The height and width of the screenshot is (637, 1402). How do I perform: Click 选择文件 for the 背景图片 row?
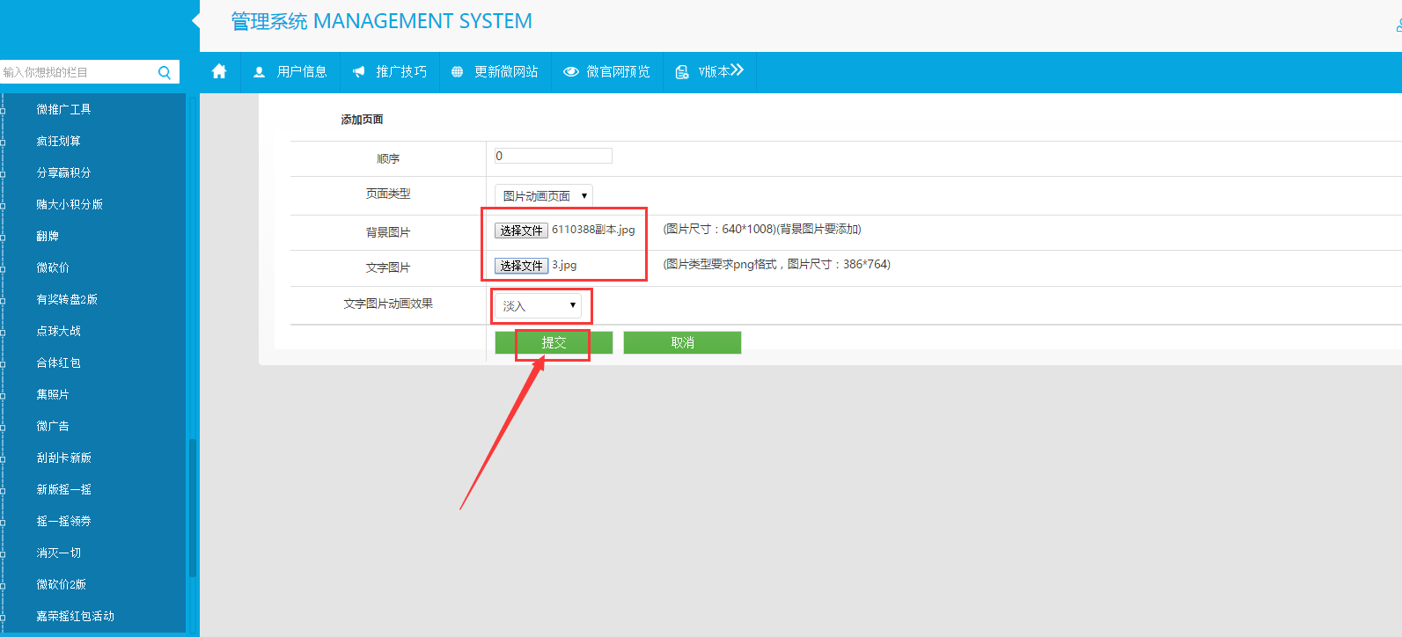click(x=521, y=231)
